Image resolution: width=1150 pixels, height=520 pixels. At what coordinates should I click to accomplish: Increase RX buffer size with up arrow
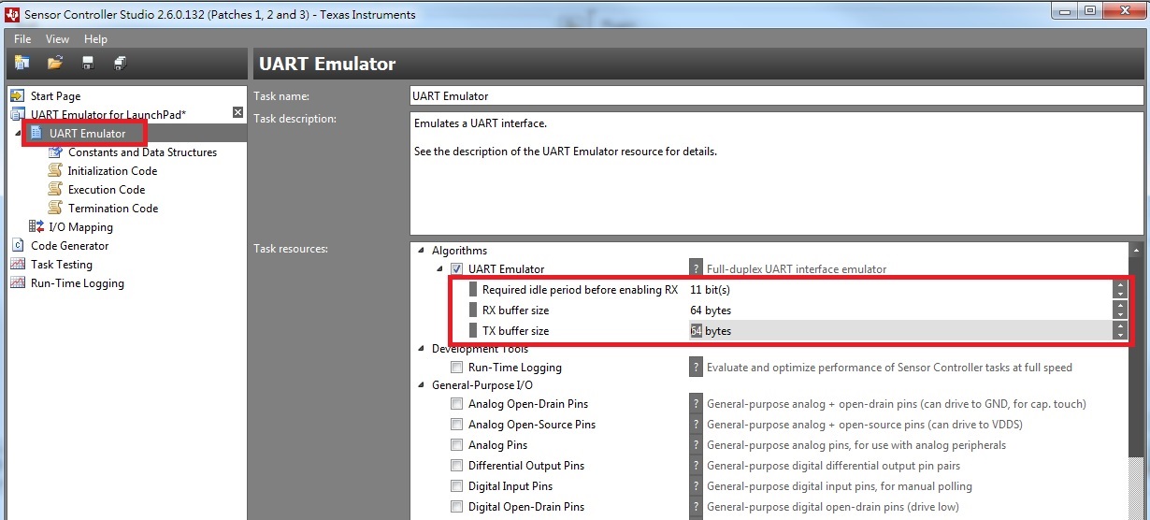click(x=1119, y=306)
